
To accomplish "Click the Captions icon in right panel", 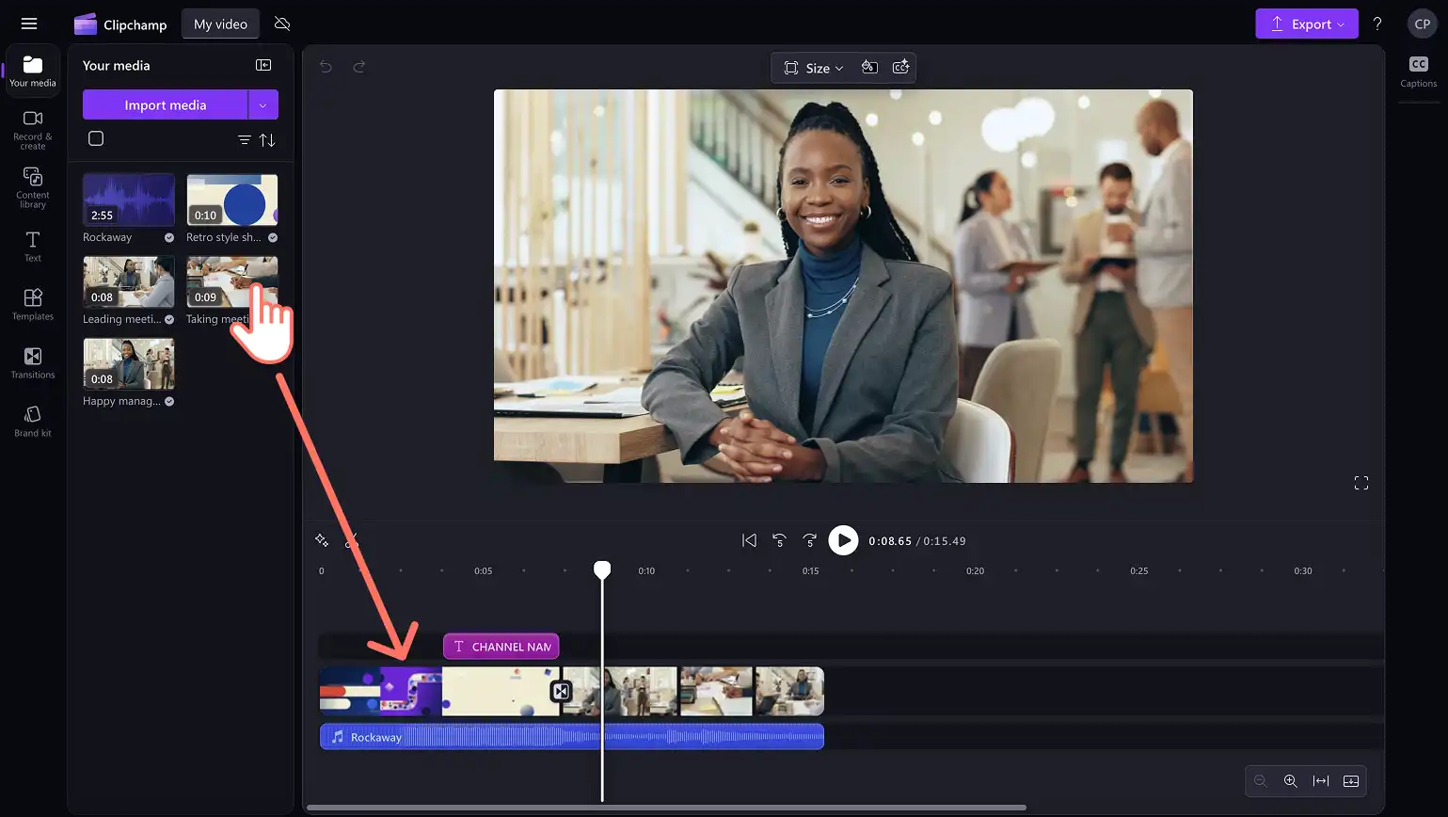I will 1418,72.
